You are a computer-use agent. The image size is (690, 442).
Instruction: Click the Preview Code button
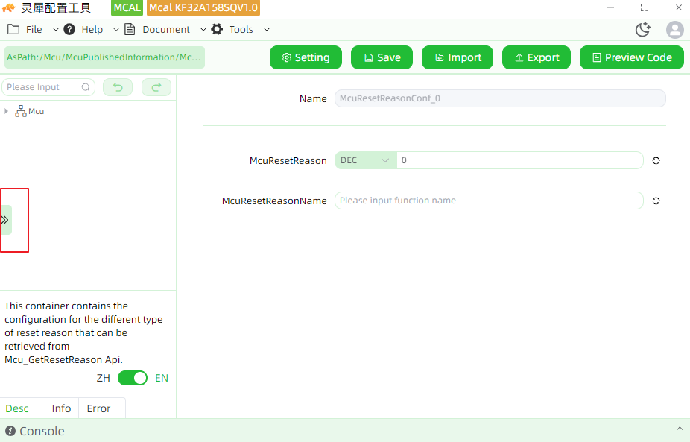pos(631,57)
